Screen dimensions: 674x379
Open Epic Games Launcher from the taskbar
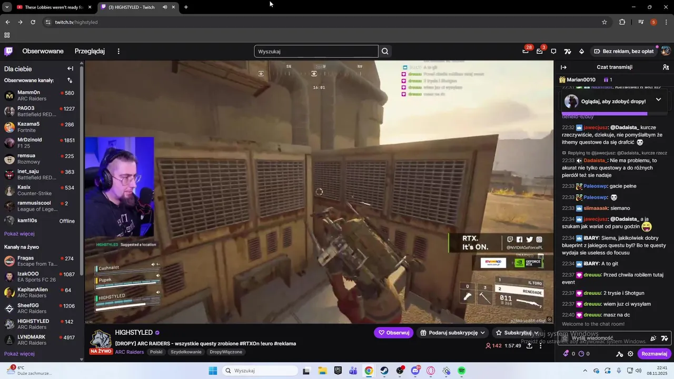tap(338, 371)
